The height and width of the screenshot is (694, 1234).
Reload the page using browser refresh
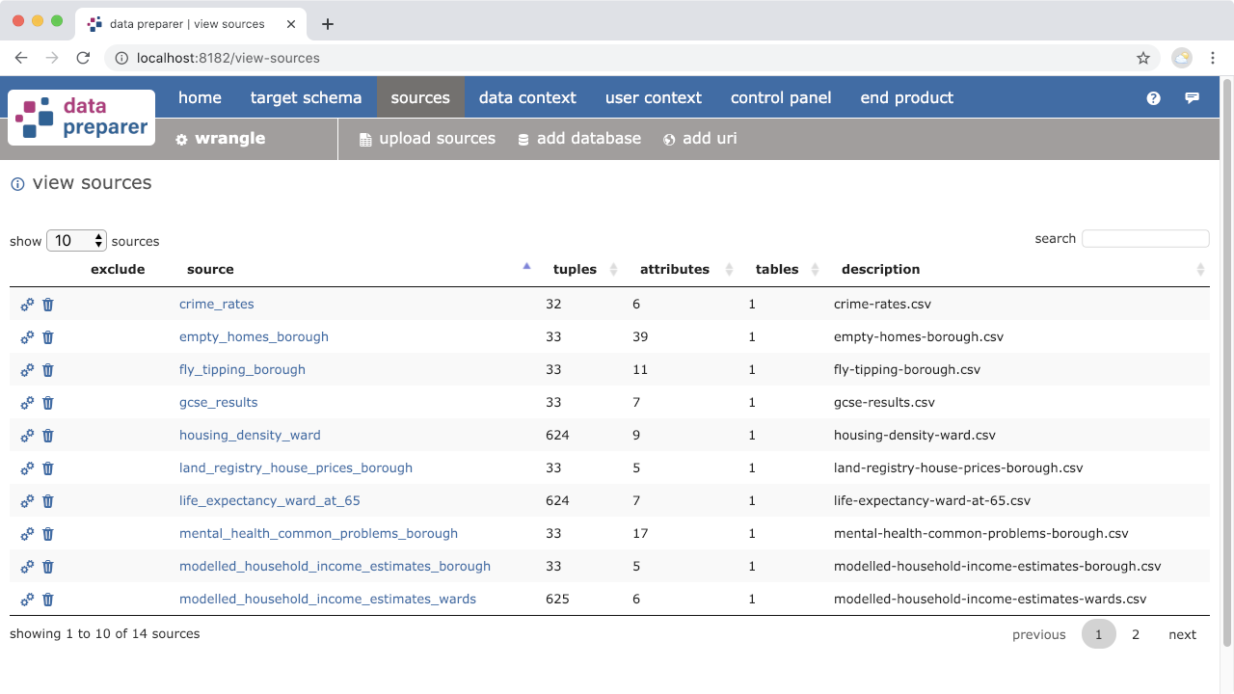pos(83,58)
